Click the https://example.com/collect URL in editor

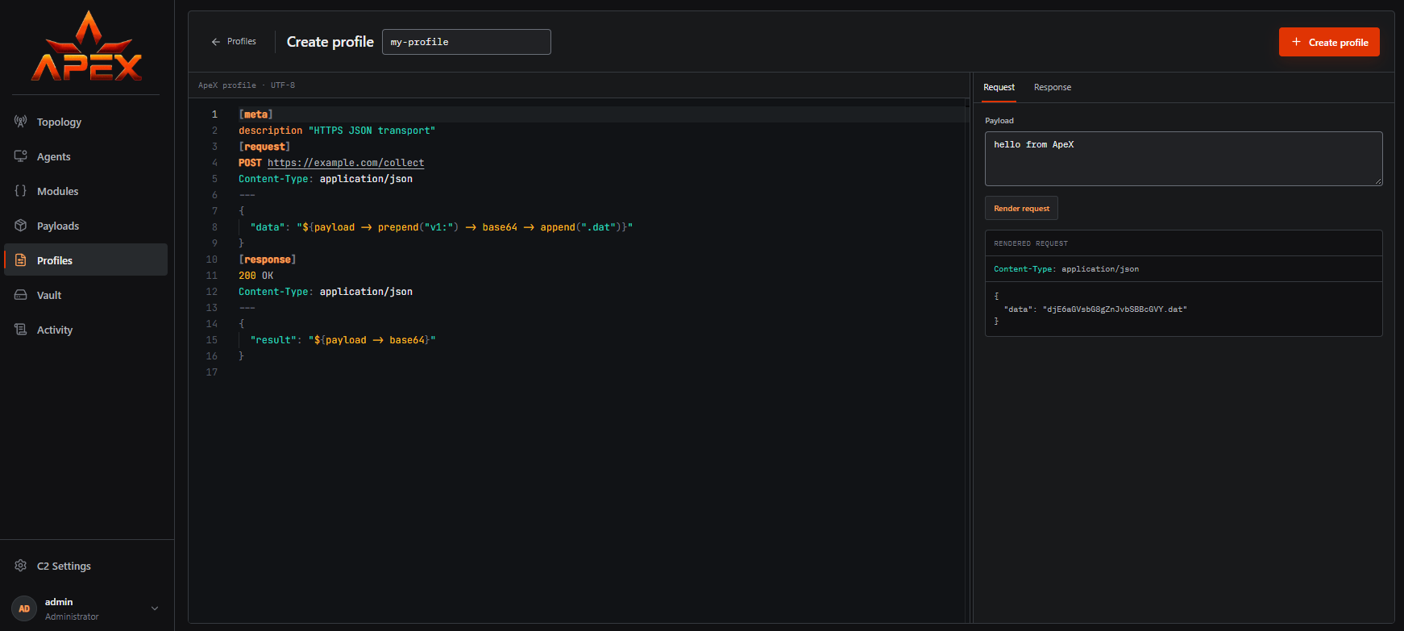(x=346, y=163)
